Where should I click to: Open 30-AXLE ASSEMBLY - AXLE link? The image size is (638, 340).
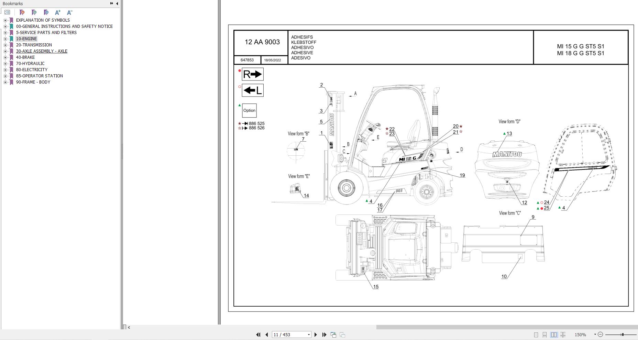pos(42,51)
